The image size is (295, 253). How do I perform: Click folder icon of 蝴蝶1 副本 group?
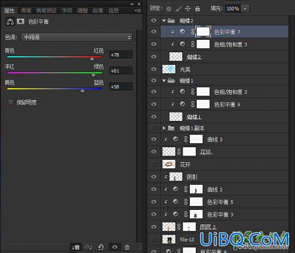pos(171,128)
